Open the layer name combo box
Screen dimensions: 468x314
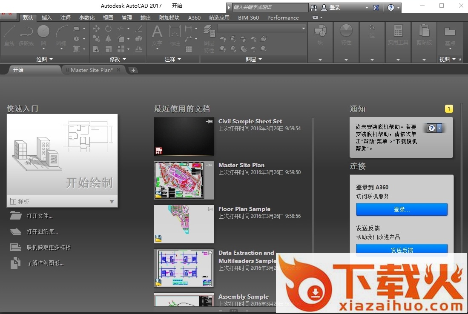pyautogui.click(x=262, y=29)
